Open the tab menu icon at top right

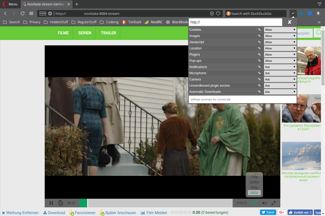pyautogui.click(x=319, y=4)
